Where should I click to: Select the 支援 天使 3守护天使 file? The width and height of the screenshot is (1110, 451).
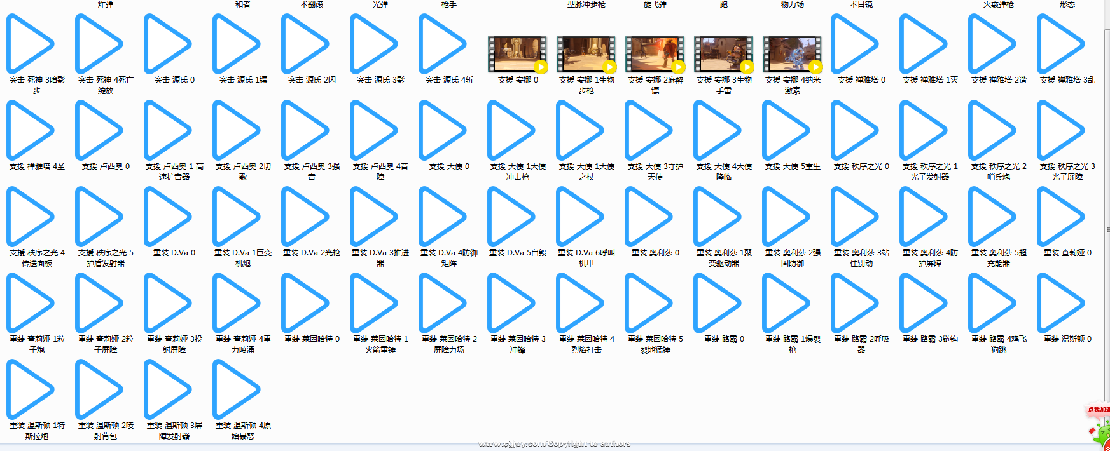pyautogui.click(x=649, y=130)
